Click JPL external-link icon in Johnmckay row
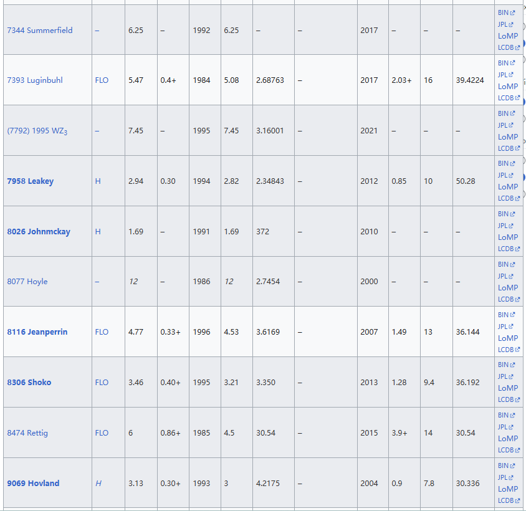The height and width of the screenshot is (511, 526). tap(512, 226)
